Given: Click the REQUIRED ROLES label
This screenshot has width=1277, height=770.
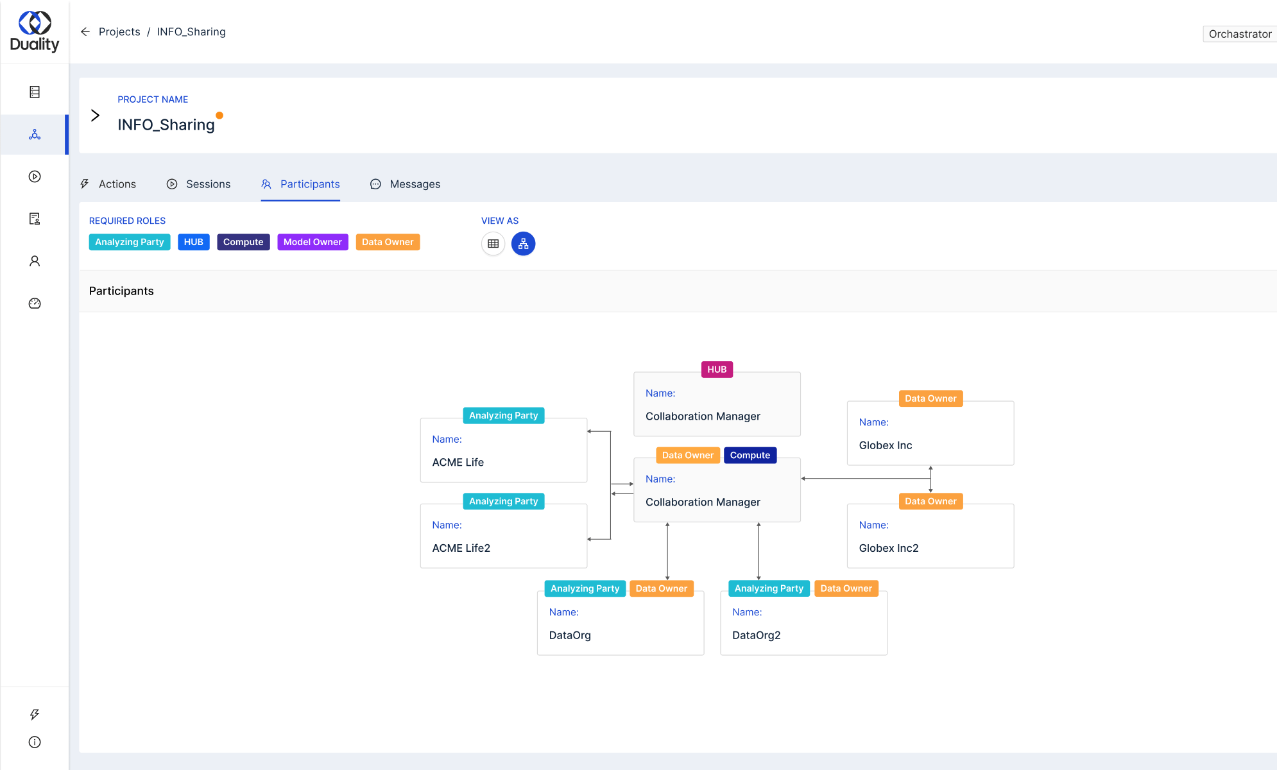Looking at the screenshot, I should [127, 221].
